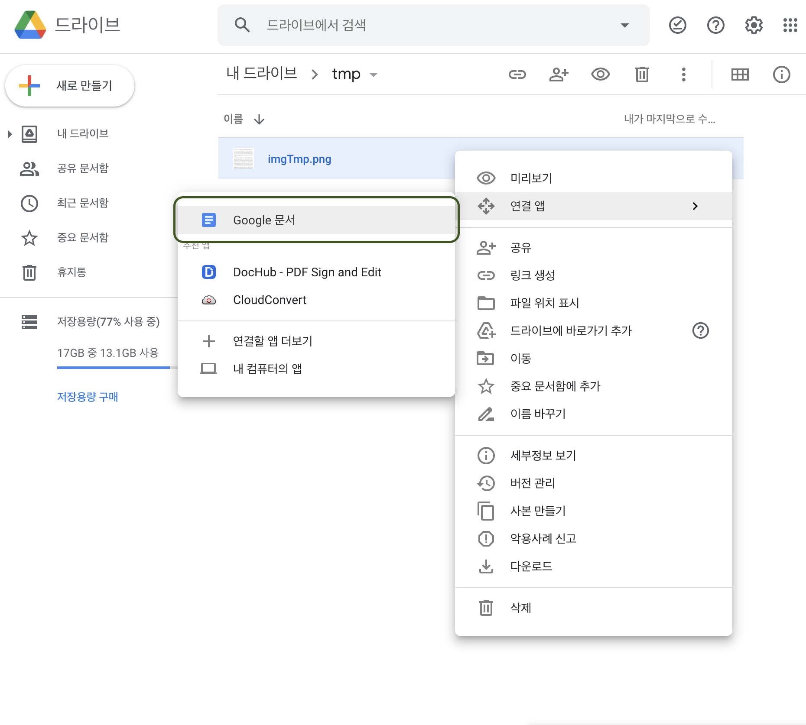Choose 세부정보 보기 entry

pos(594,456)
